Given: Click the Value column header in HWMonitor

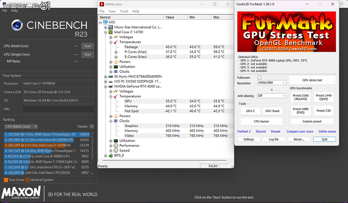Looking at the screenshot, I should (x=175, y=17).
